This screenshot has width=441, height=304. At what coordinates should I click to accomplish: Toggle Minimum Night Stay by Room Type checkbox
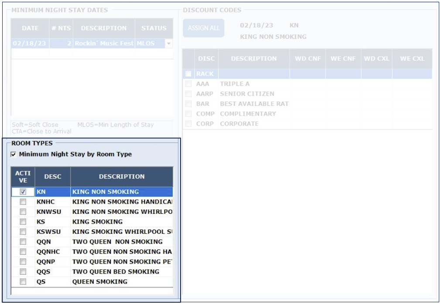pos(14,155)
